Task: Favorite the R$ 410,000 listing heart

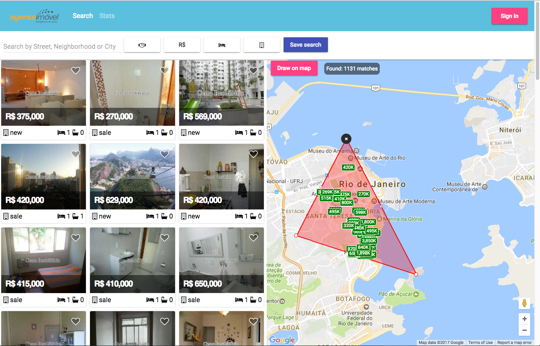Action: [x=164, y=238]
